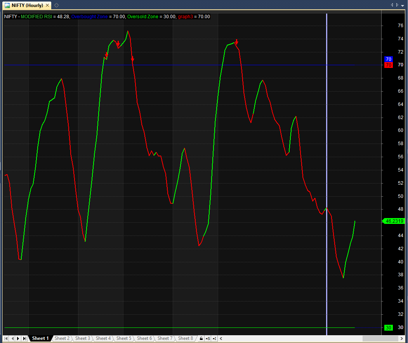The height and width of the screenshot is (343, 408).
Task: Go to previous sheet arrow
Action: (x=12, y=338)
